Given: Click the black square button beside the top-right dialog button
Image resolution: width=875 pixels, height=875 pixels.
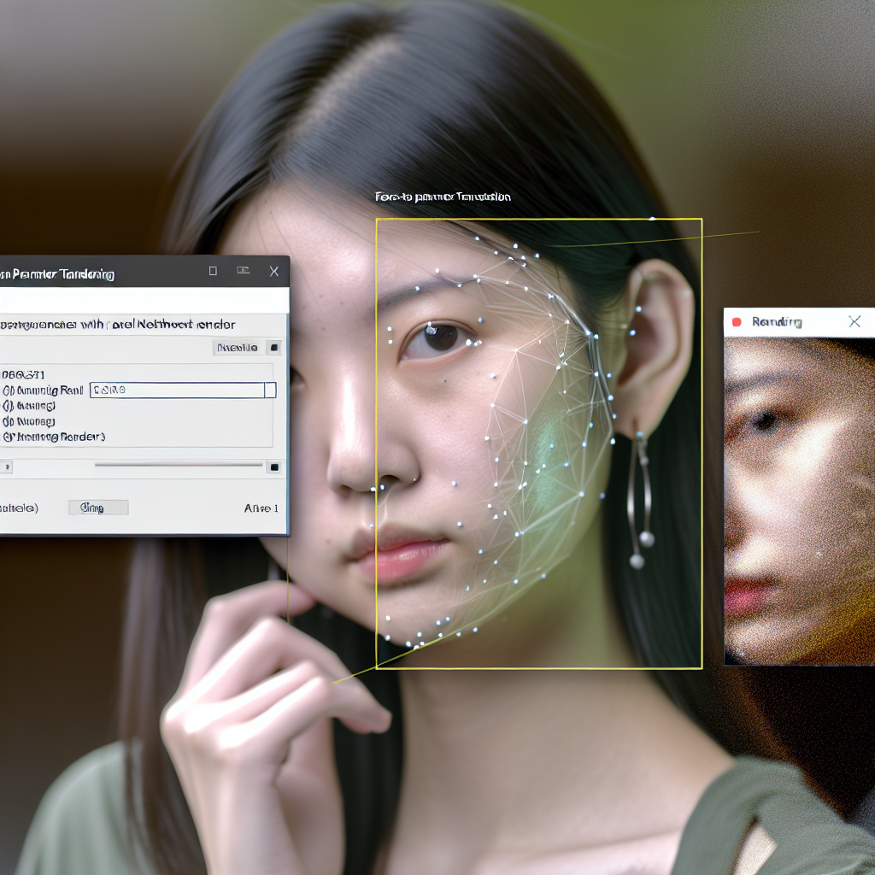Looking at the screenshot, I should pos(273,348).
